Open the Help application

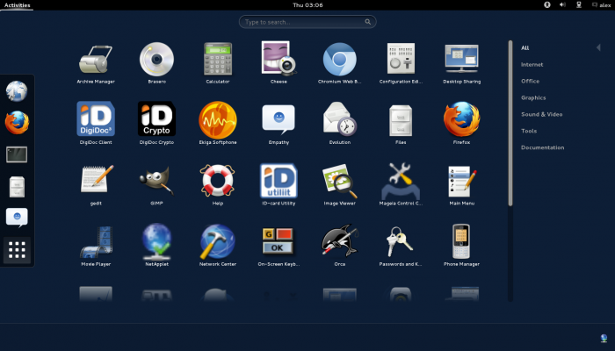218,184
